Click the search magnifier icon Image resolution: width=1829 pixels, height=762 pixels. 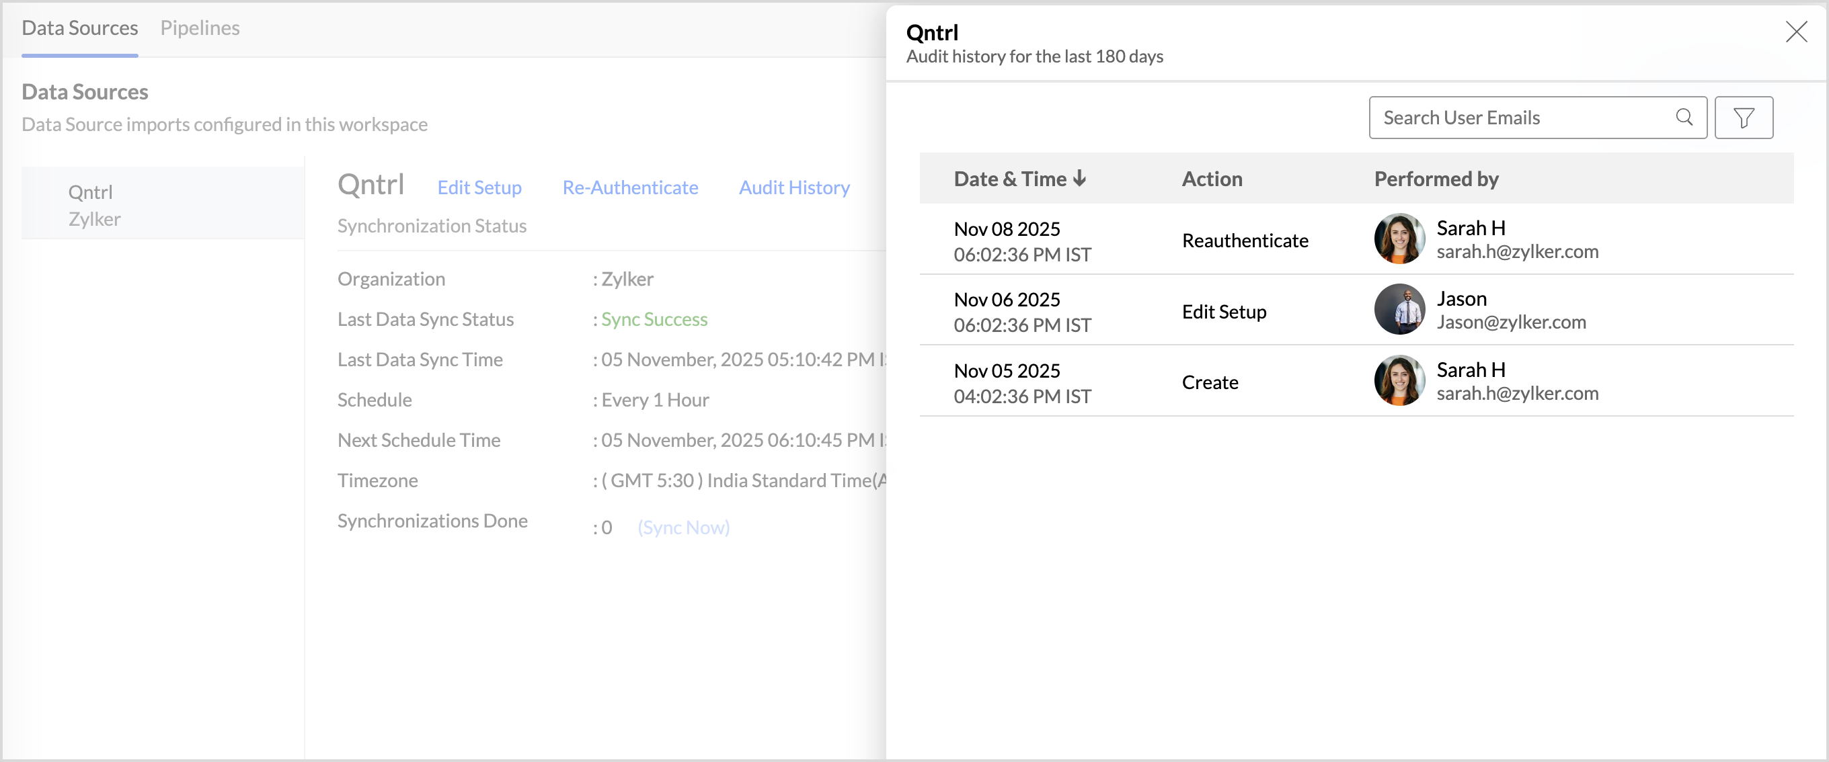tap(1684, 117)
